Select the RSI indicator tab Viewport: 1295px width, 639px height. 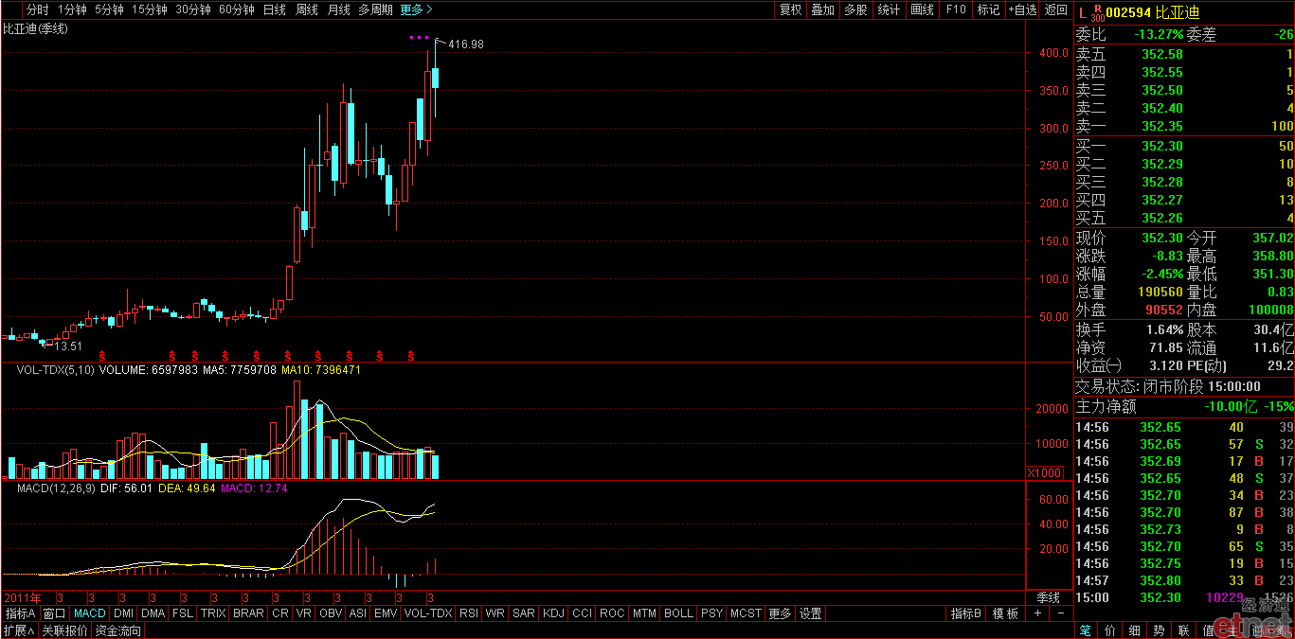click(x=469, y=613)
